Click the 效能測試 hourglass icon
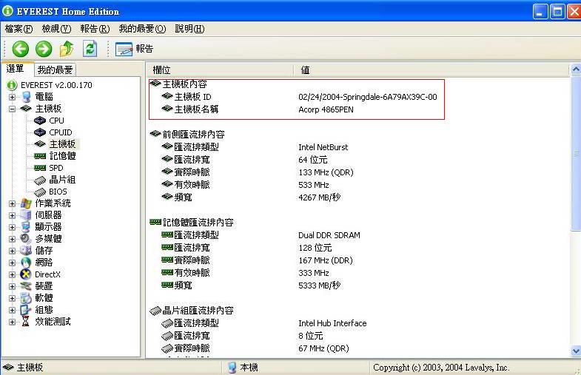The height and width of the screenshot is (375, 581). [26, 322]
